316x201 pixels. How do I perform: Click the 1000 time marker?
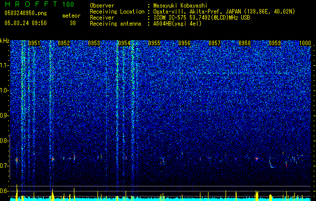tap(305, 43)
